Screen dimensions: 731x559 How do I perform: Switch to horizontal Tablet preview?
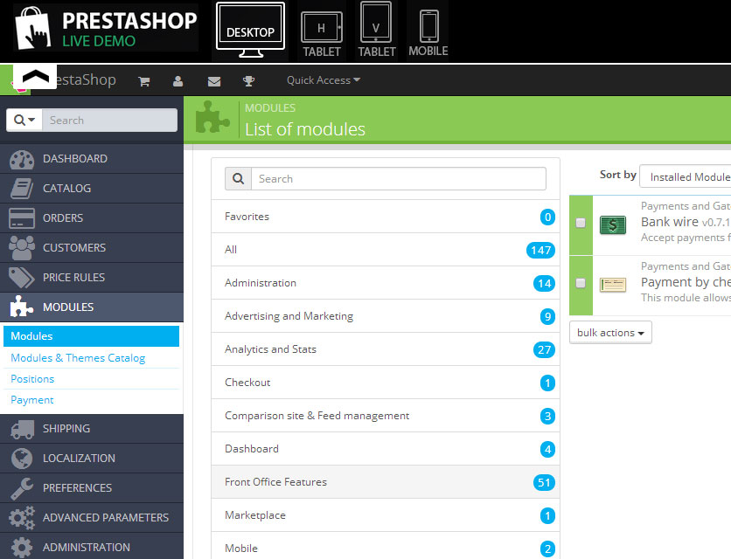(322, 35)
